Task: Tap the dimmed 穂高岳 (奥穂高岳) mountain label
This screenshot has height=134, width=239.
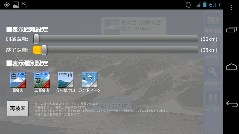Action: (134, 26)
